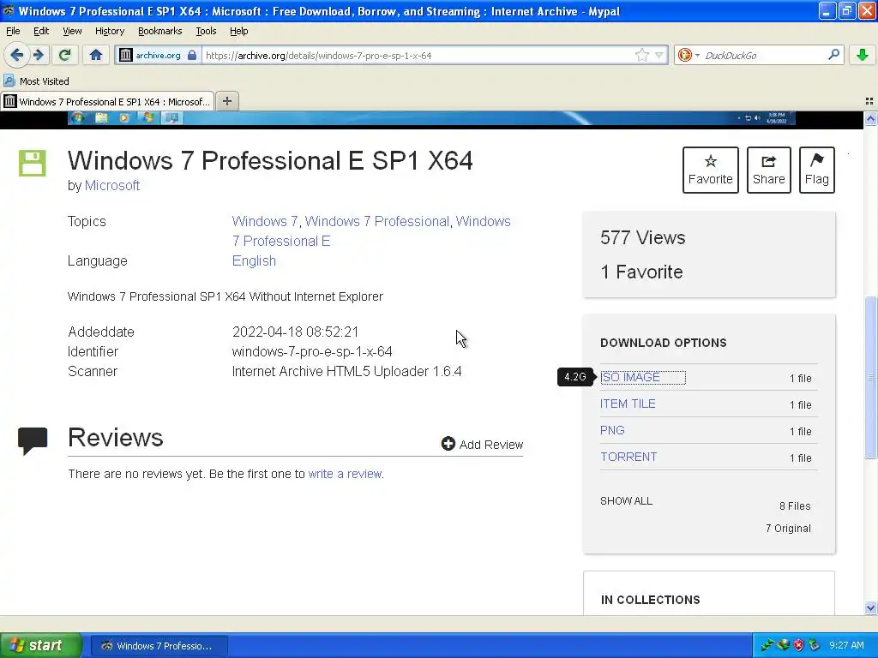Open the Edit menu
This screenshot has height=658, width=878.
tap(41, 31)
